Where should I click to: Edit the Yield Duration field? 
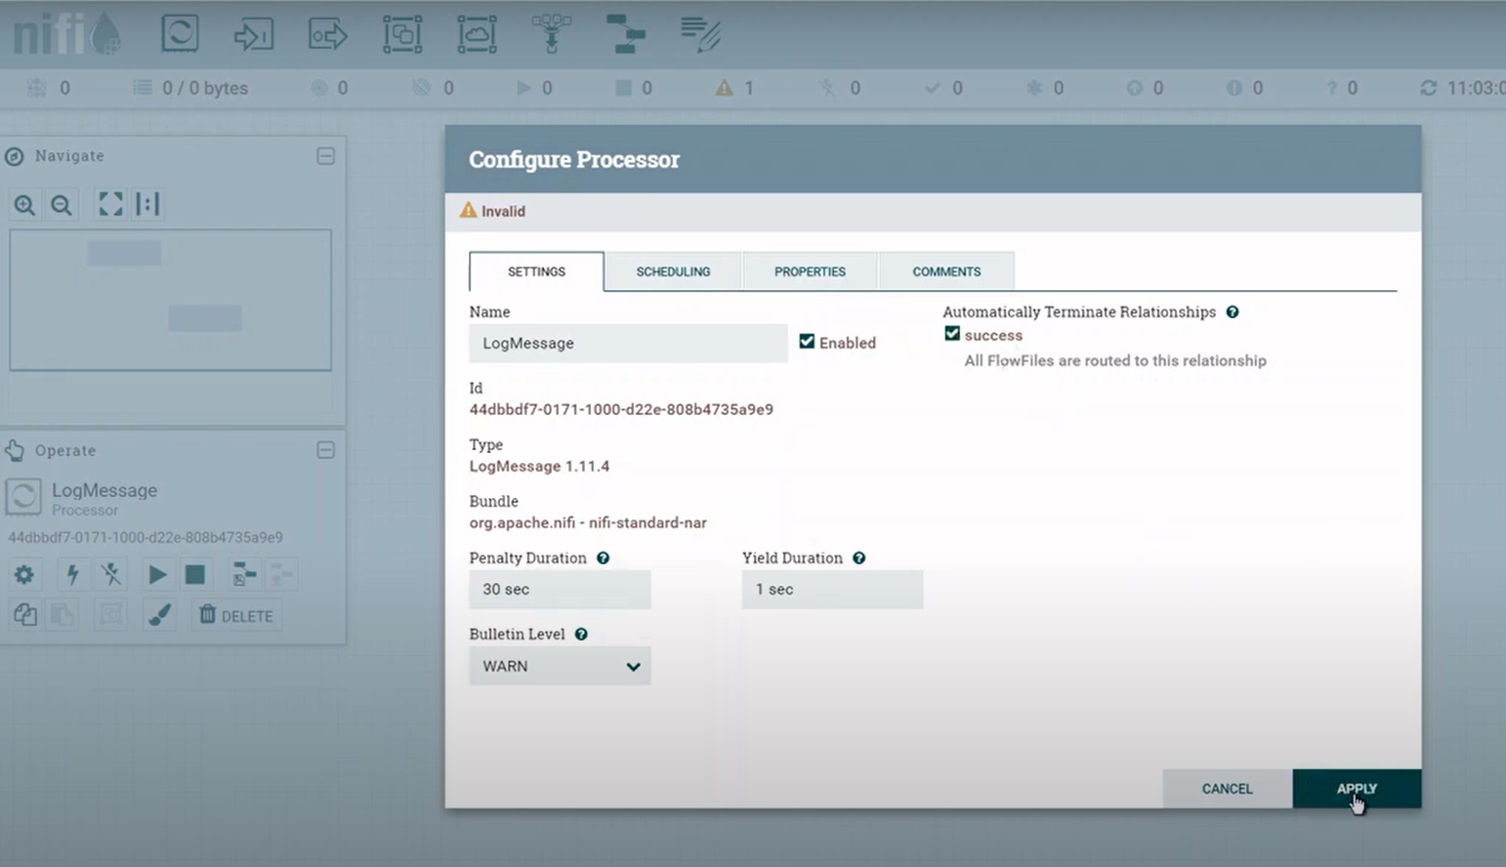(832, 590)
